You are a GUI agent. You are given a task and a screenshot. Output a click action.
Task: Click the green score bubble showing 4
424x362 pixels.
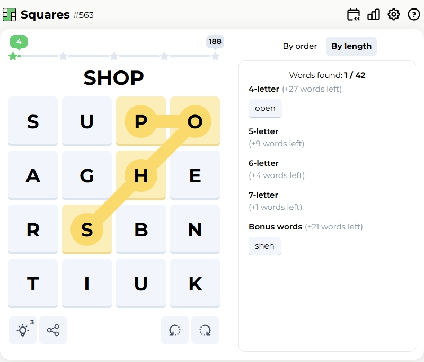[19, 42]
